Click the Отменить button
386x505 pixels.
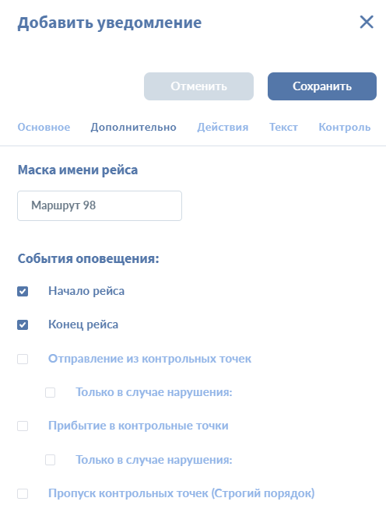pyautogui.click(x=198, y=86)
